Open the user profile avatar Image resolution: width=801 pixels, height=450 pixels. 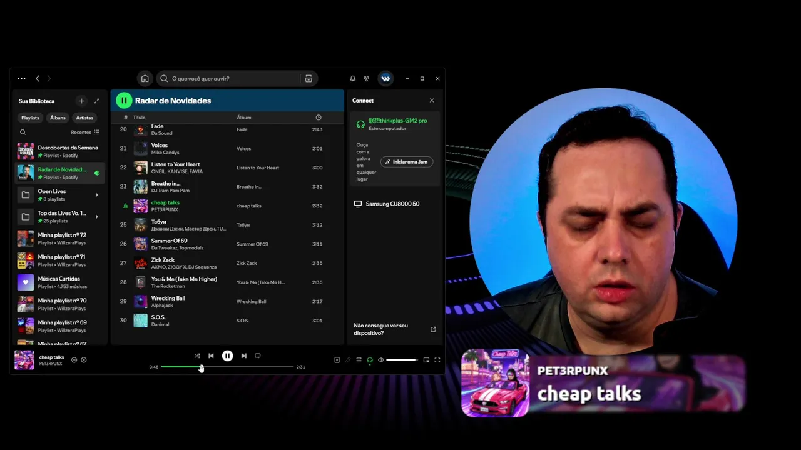(x=385, y=79)
